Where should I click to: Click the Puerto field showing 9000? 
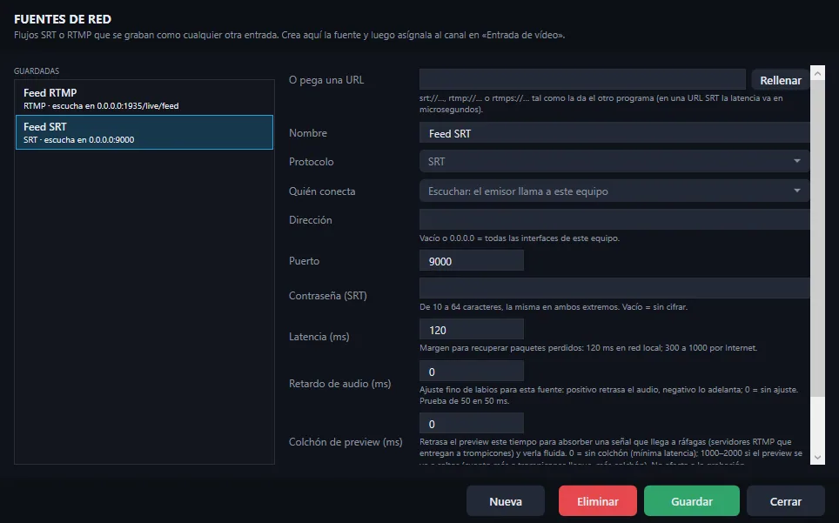pos(472,261)
